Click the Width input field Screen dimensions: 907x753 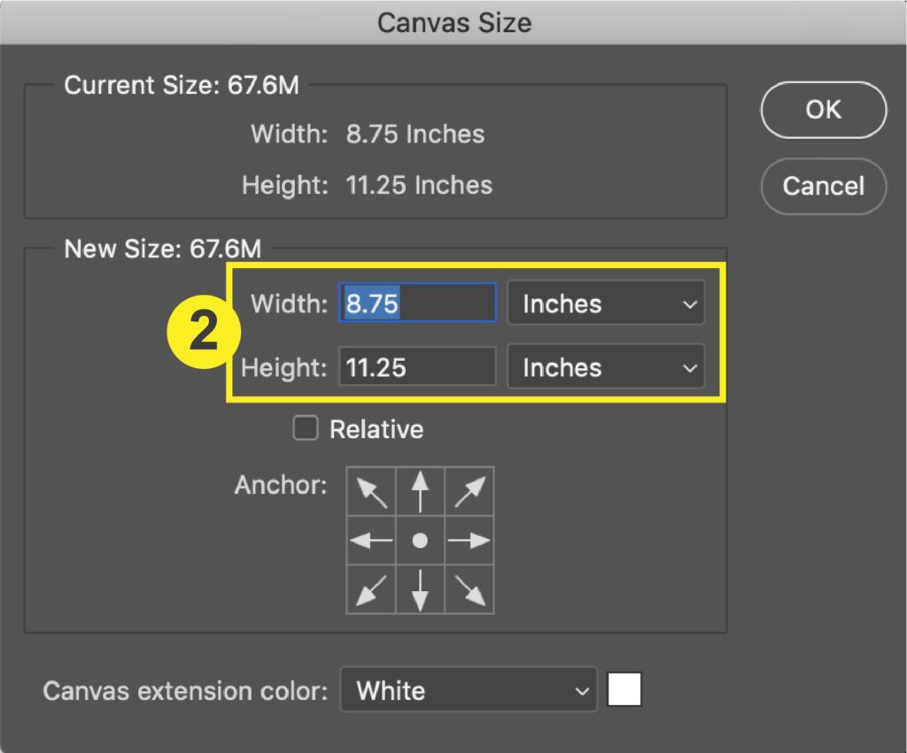pyautogui.click(x=417, y=304)
